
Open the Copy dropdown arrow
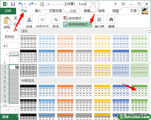click(20, 24)
